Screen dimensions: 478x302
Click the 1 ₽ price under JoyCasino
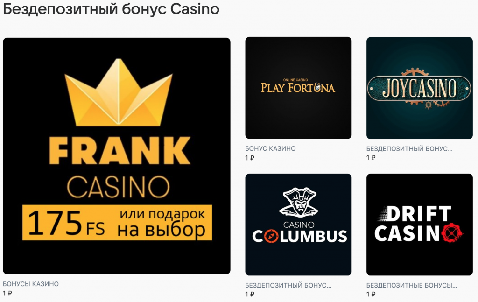(371, 158)
